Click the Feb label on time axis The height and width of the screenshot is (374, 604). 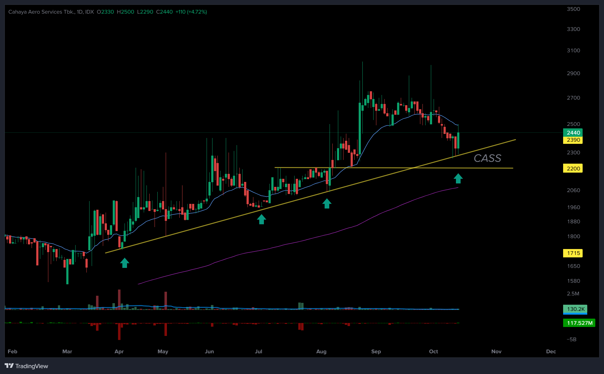pyautogui.click(x=12, y=351)
